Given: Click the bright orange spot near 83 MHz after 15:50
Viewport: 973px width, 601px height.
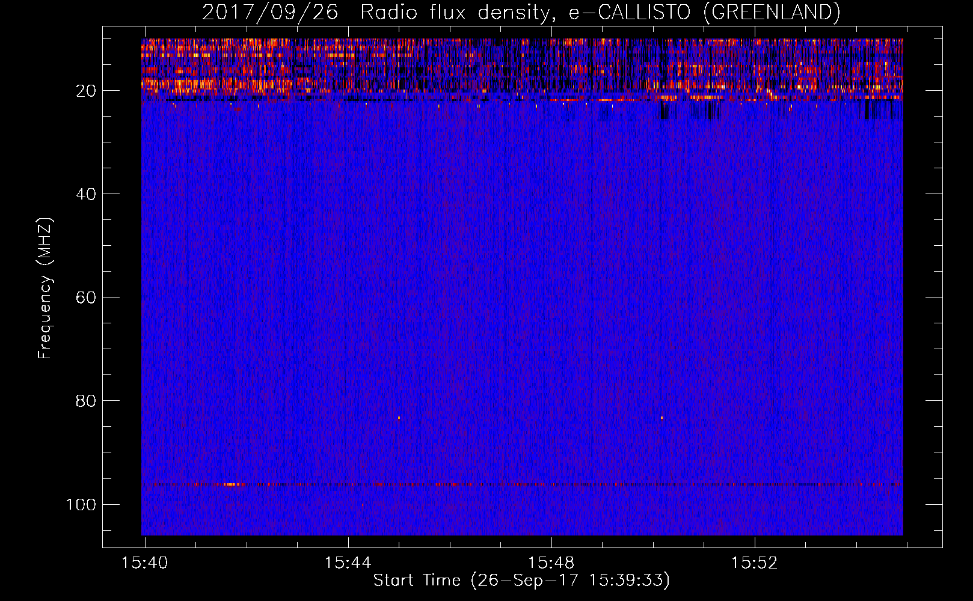Looking at the screenshot, I should pyautogui.click(x=661, y=418).
